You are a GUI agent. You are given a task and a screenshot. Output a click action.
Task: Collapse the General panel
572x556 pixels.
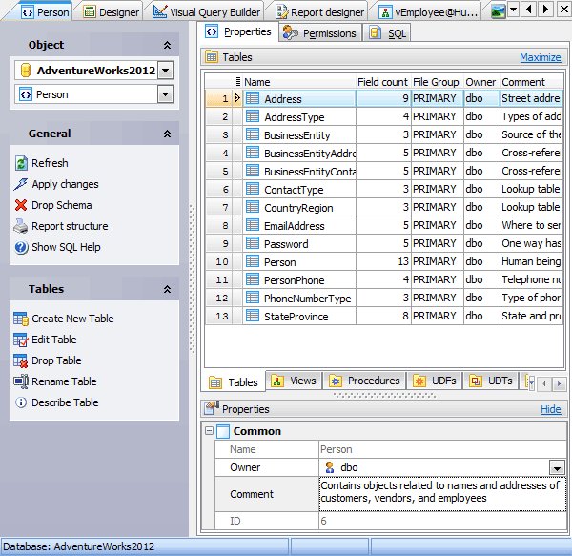click(167, 134)
